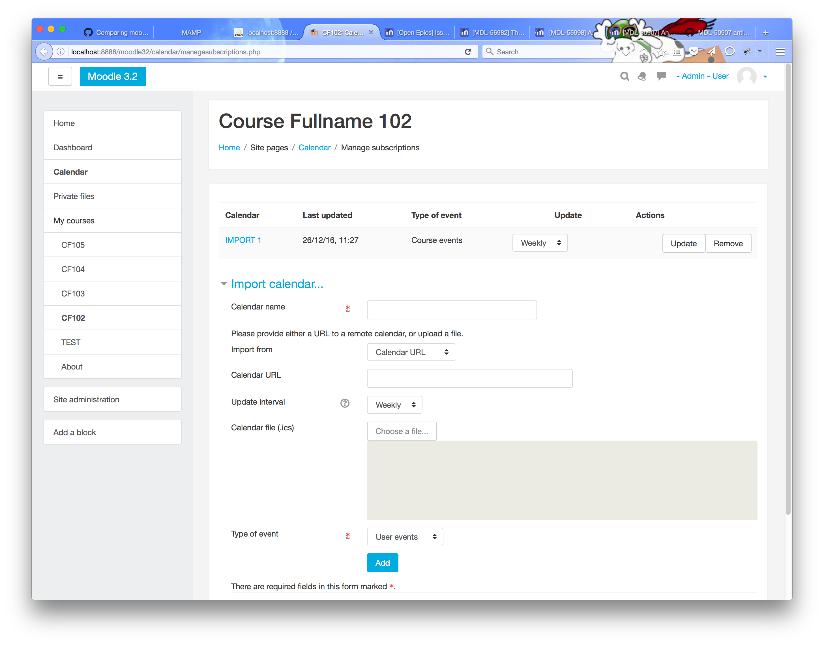Screen dimensions: 824x645
Task: Open the Firefox chat bubble icon
Action: [730, 51]
